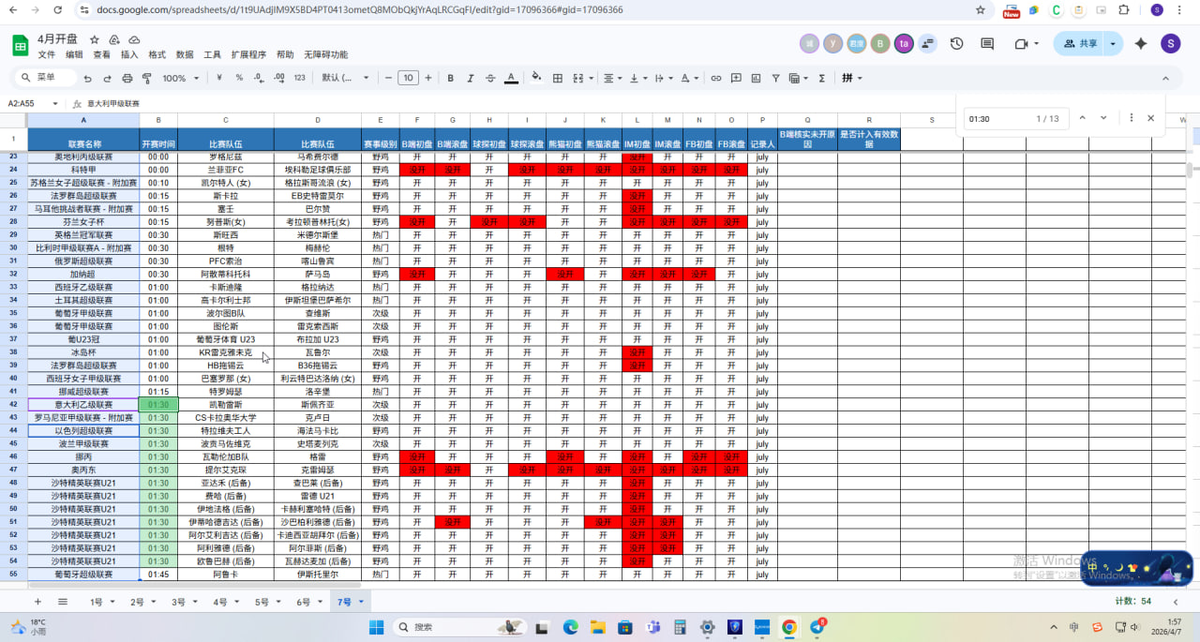
Task: Open the 拼 input tools dropdown
Action: (x=851, y=78)
